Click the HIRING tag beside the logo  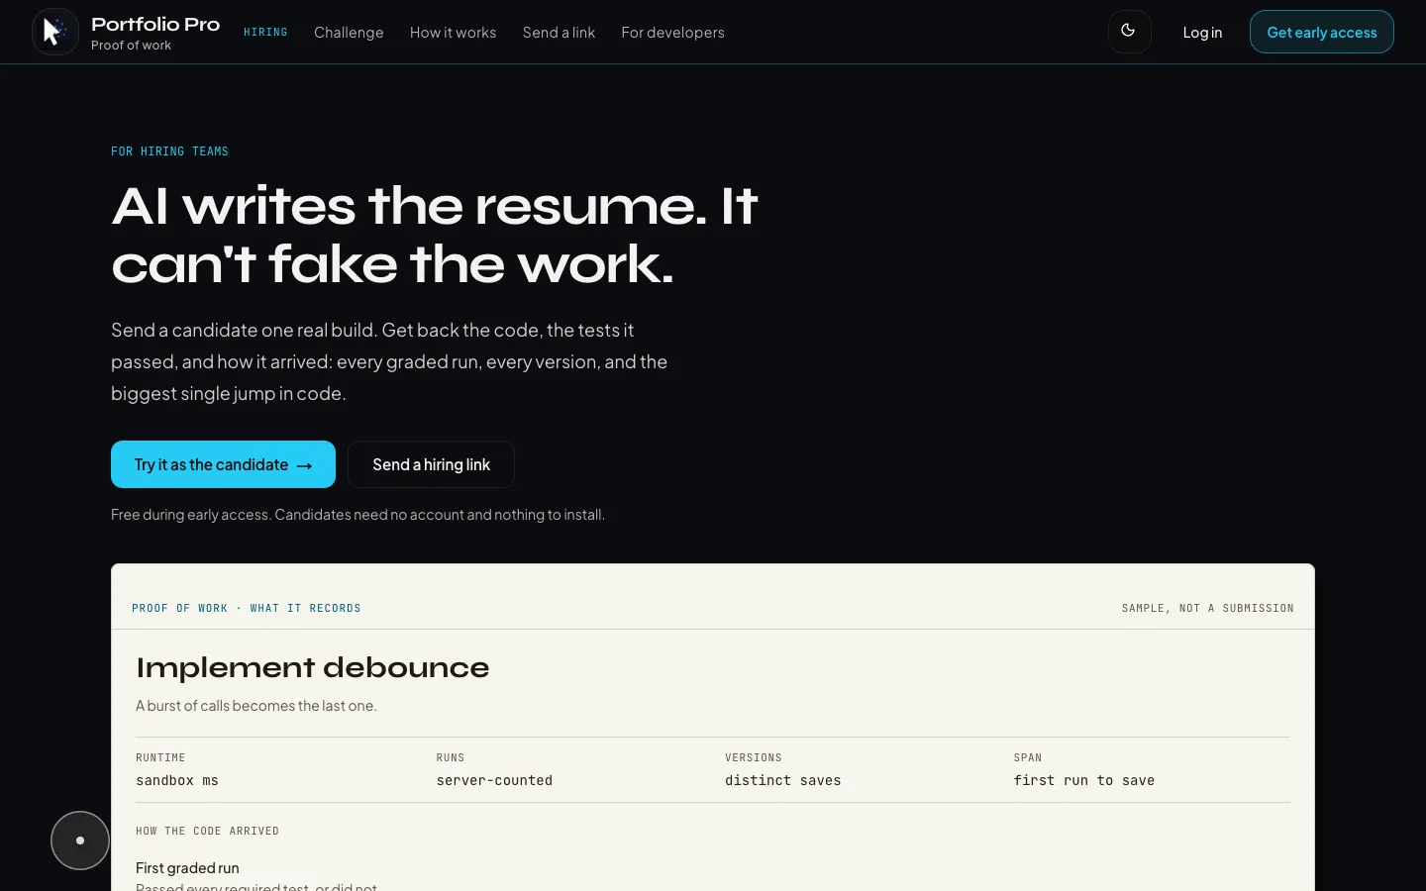[x=265, y=33]
